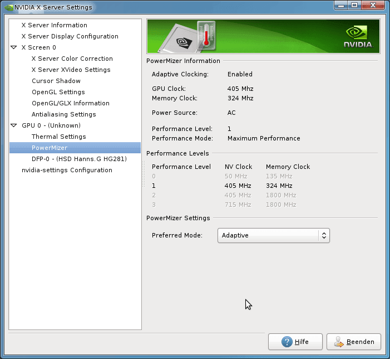
Task: Click level 3 NV clock 715 MHz
Action: click(x=238, y=205)
